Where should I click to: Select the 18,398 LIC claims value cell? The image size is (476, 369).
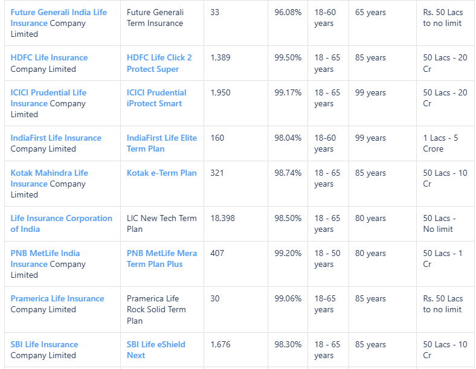tap(222, 219)
